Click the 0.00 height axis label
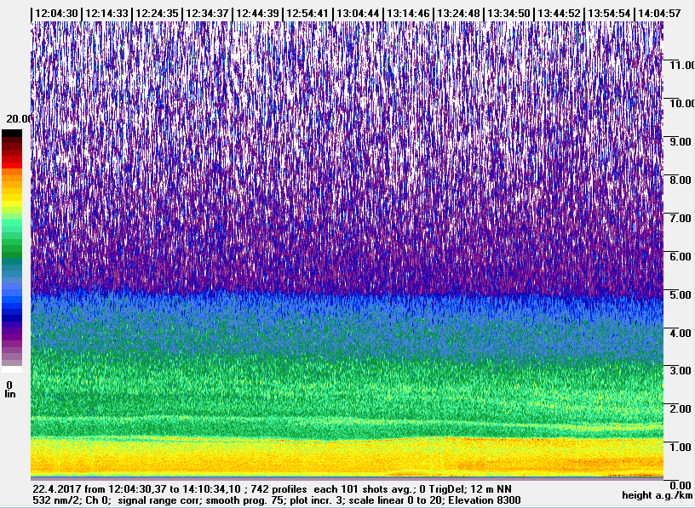The height and width of the screenshot is (508, 695). [x=679, y=485]
